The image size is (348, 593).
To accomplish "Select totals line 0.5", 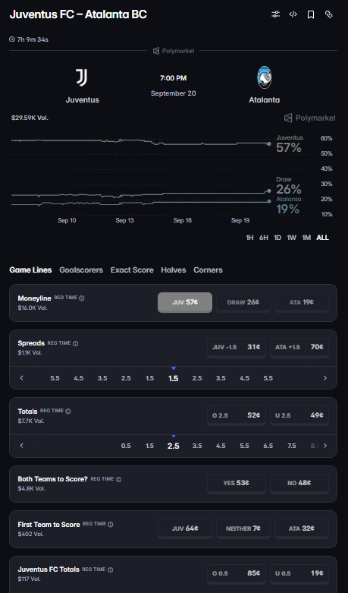I will coord(126,446).
